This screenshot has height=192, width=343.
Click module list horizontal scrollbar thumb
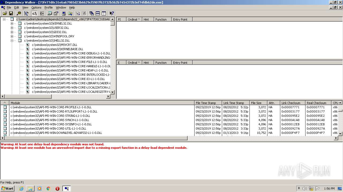[96, 138]
